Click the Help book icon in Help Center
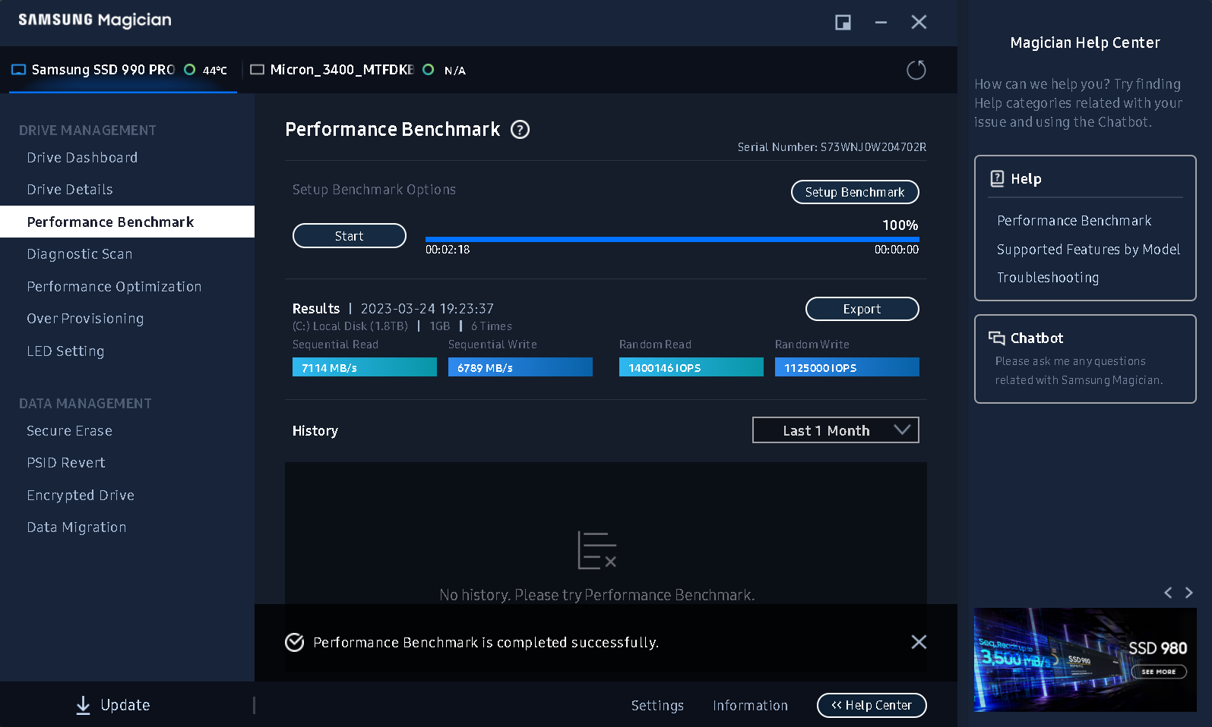1212x727 pixels. pos(997,178)
